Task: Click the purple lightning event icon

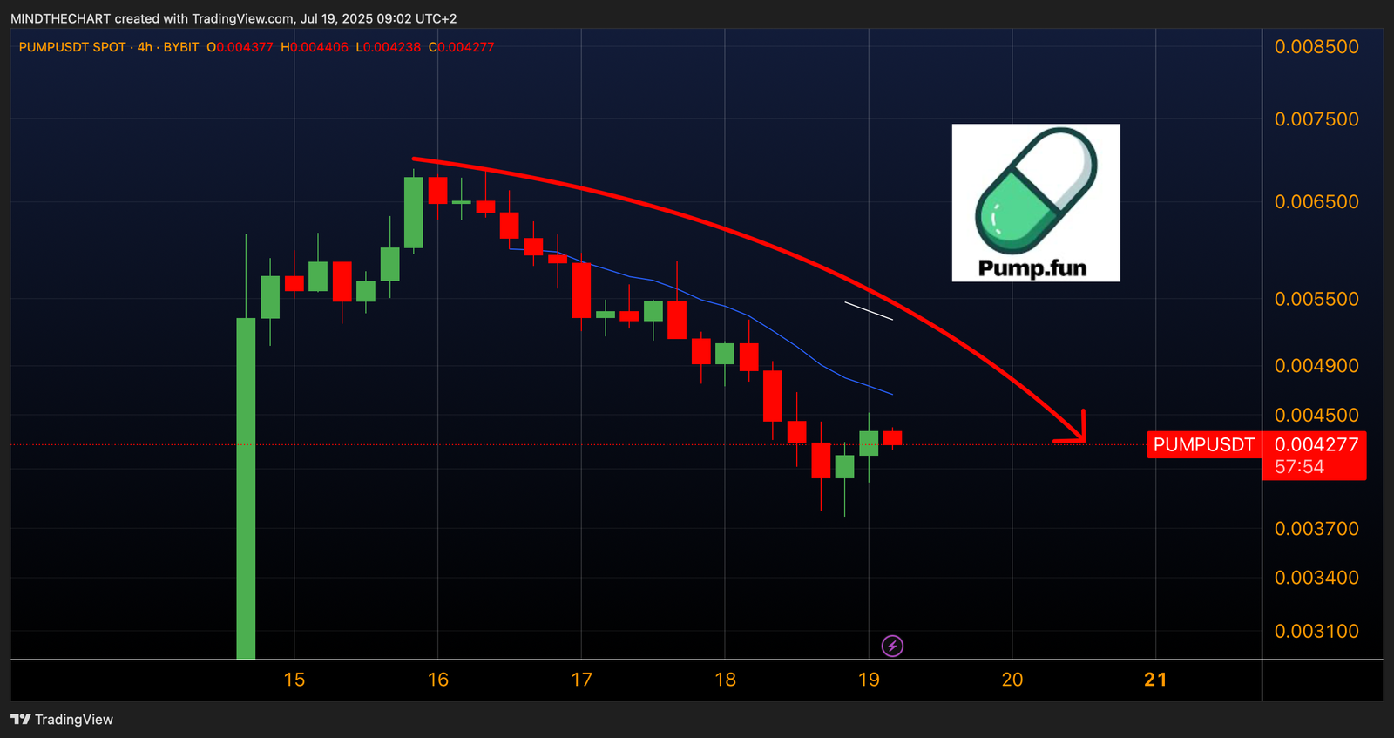Action: (892, 646)
